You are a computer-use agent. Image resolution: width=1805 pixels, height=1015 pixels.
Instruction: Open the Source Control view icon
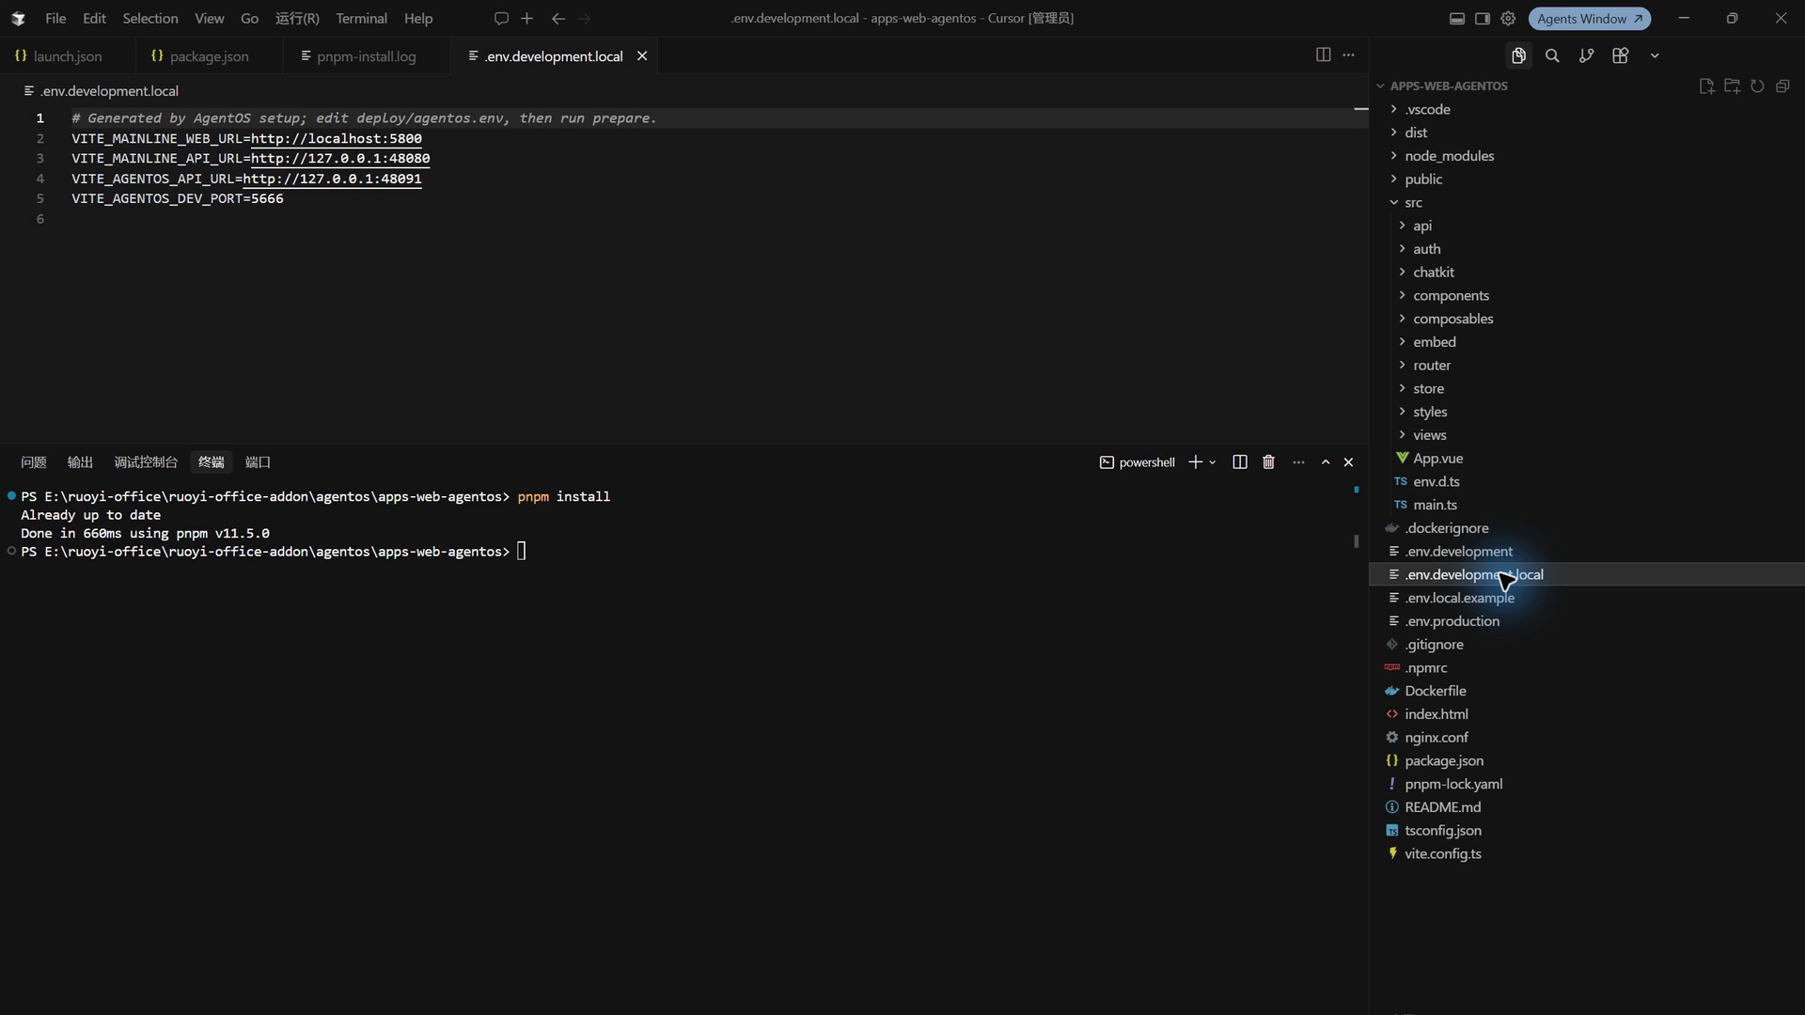[x=1586, y=56]
